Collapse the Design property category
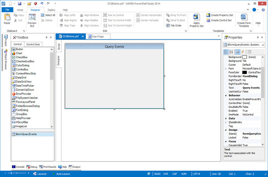This screenshot has width=268, height=177. coord(226,130)
